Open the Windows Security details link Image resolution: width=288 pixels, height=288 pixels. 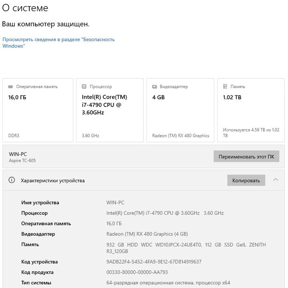[x=58, y=43]
